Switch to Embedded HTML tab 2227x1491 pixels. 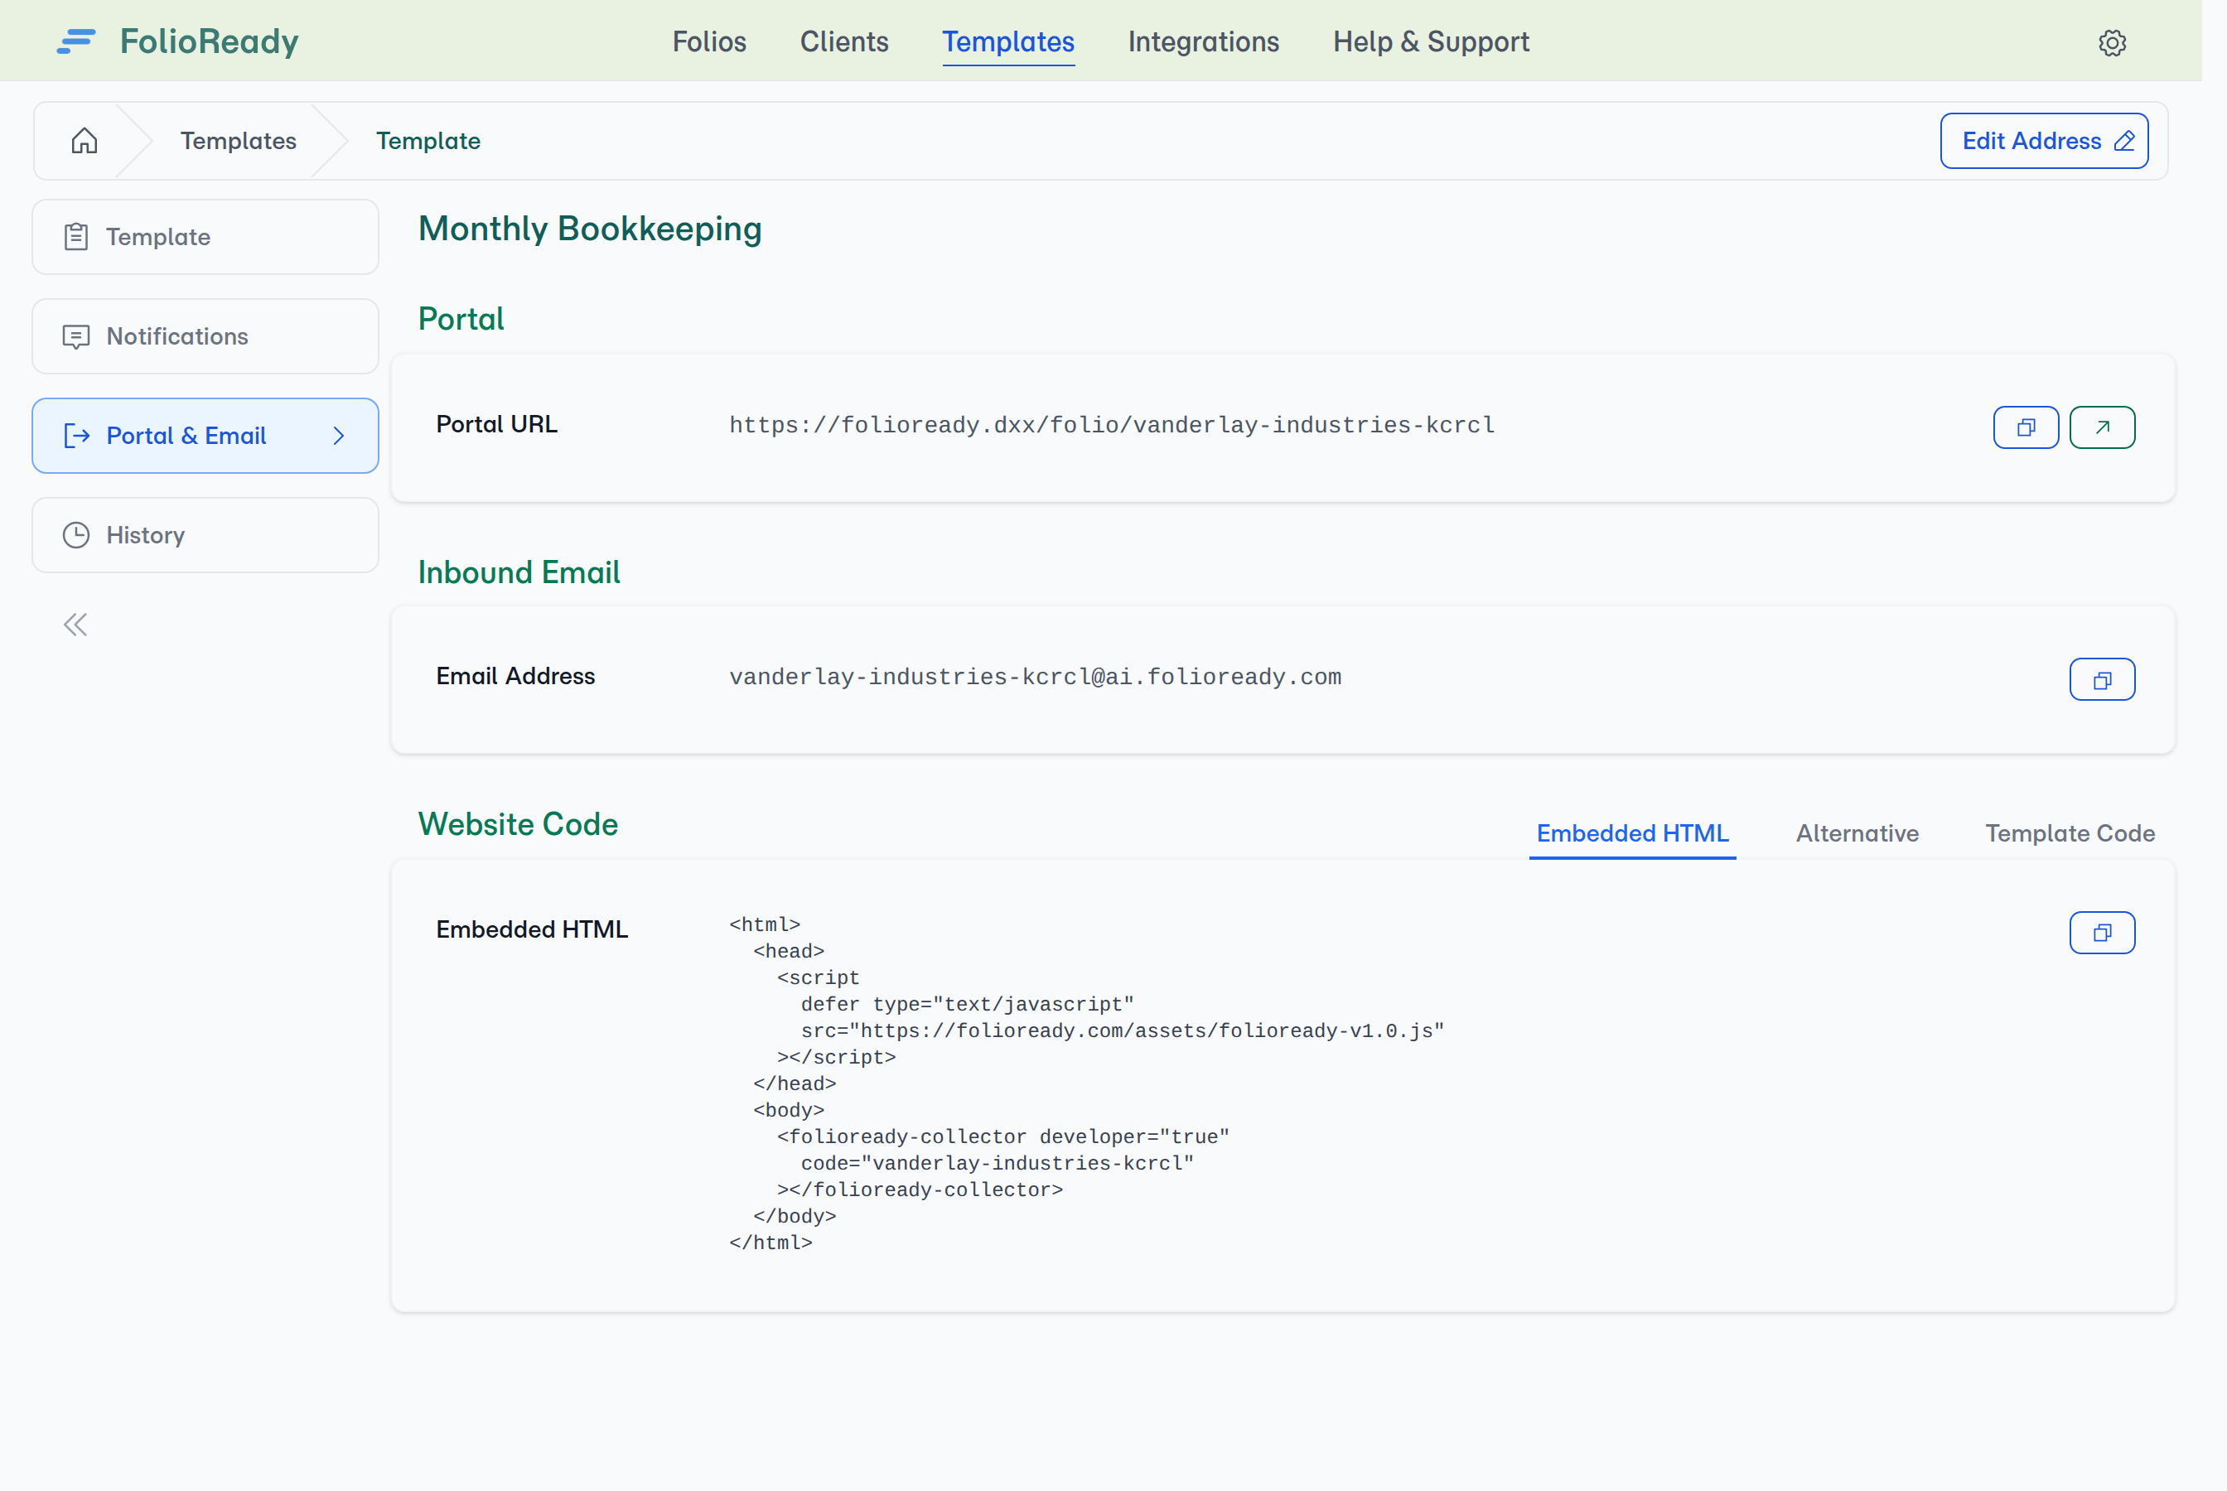pyautogui.click(x=1632, y=833)
